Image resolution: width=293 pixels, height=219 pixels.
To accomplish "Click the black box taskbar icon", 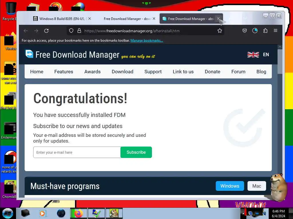I will 25,213.
